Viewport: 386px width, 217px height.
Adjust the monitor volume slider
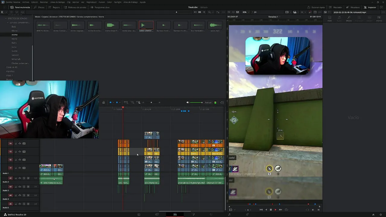pyautogui.click(x=196, y=102)
